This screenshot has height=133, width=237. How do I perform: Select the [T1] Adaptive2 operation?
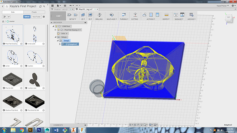(x=71, y=44)
